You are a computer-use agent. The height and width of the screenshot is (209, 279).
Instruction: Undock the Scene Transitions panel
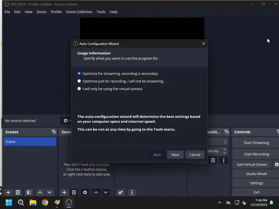click(x=226, y=132)
